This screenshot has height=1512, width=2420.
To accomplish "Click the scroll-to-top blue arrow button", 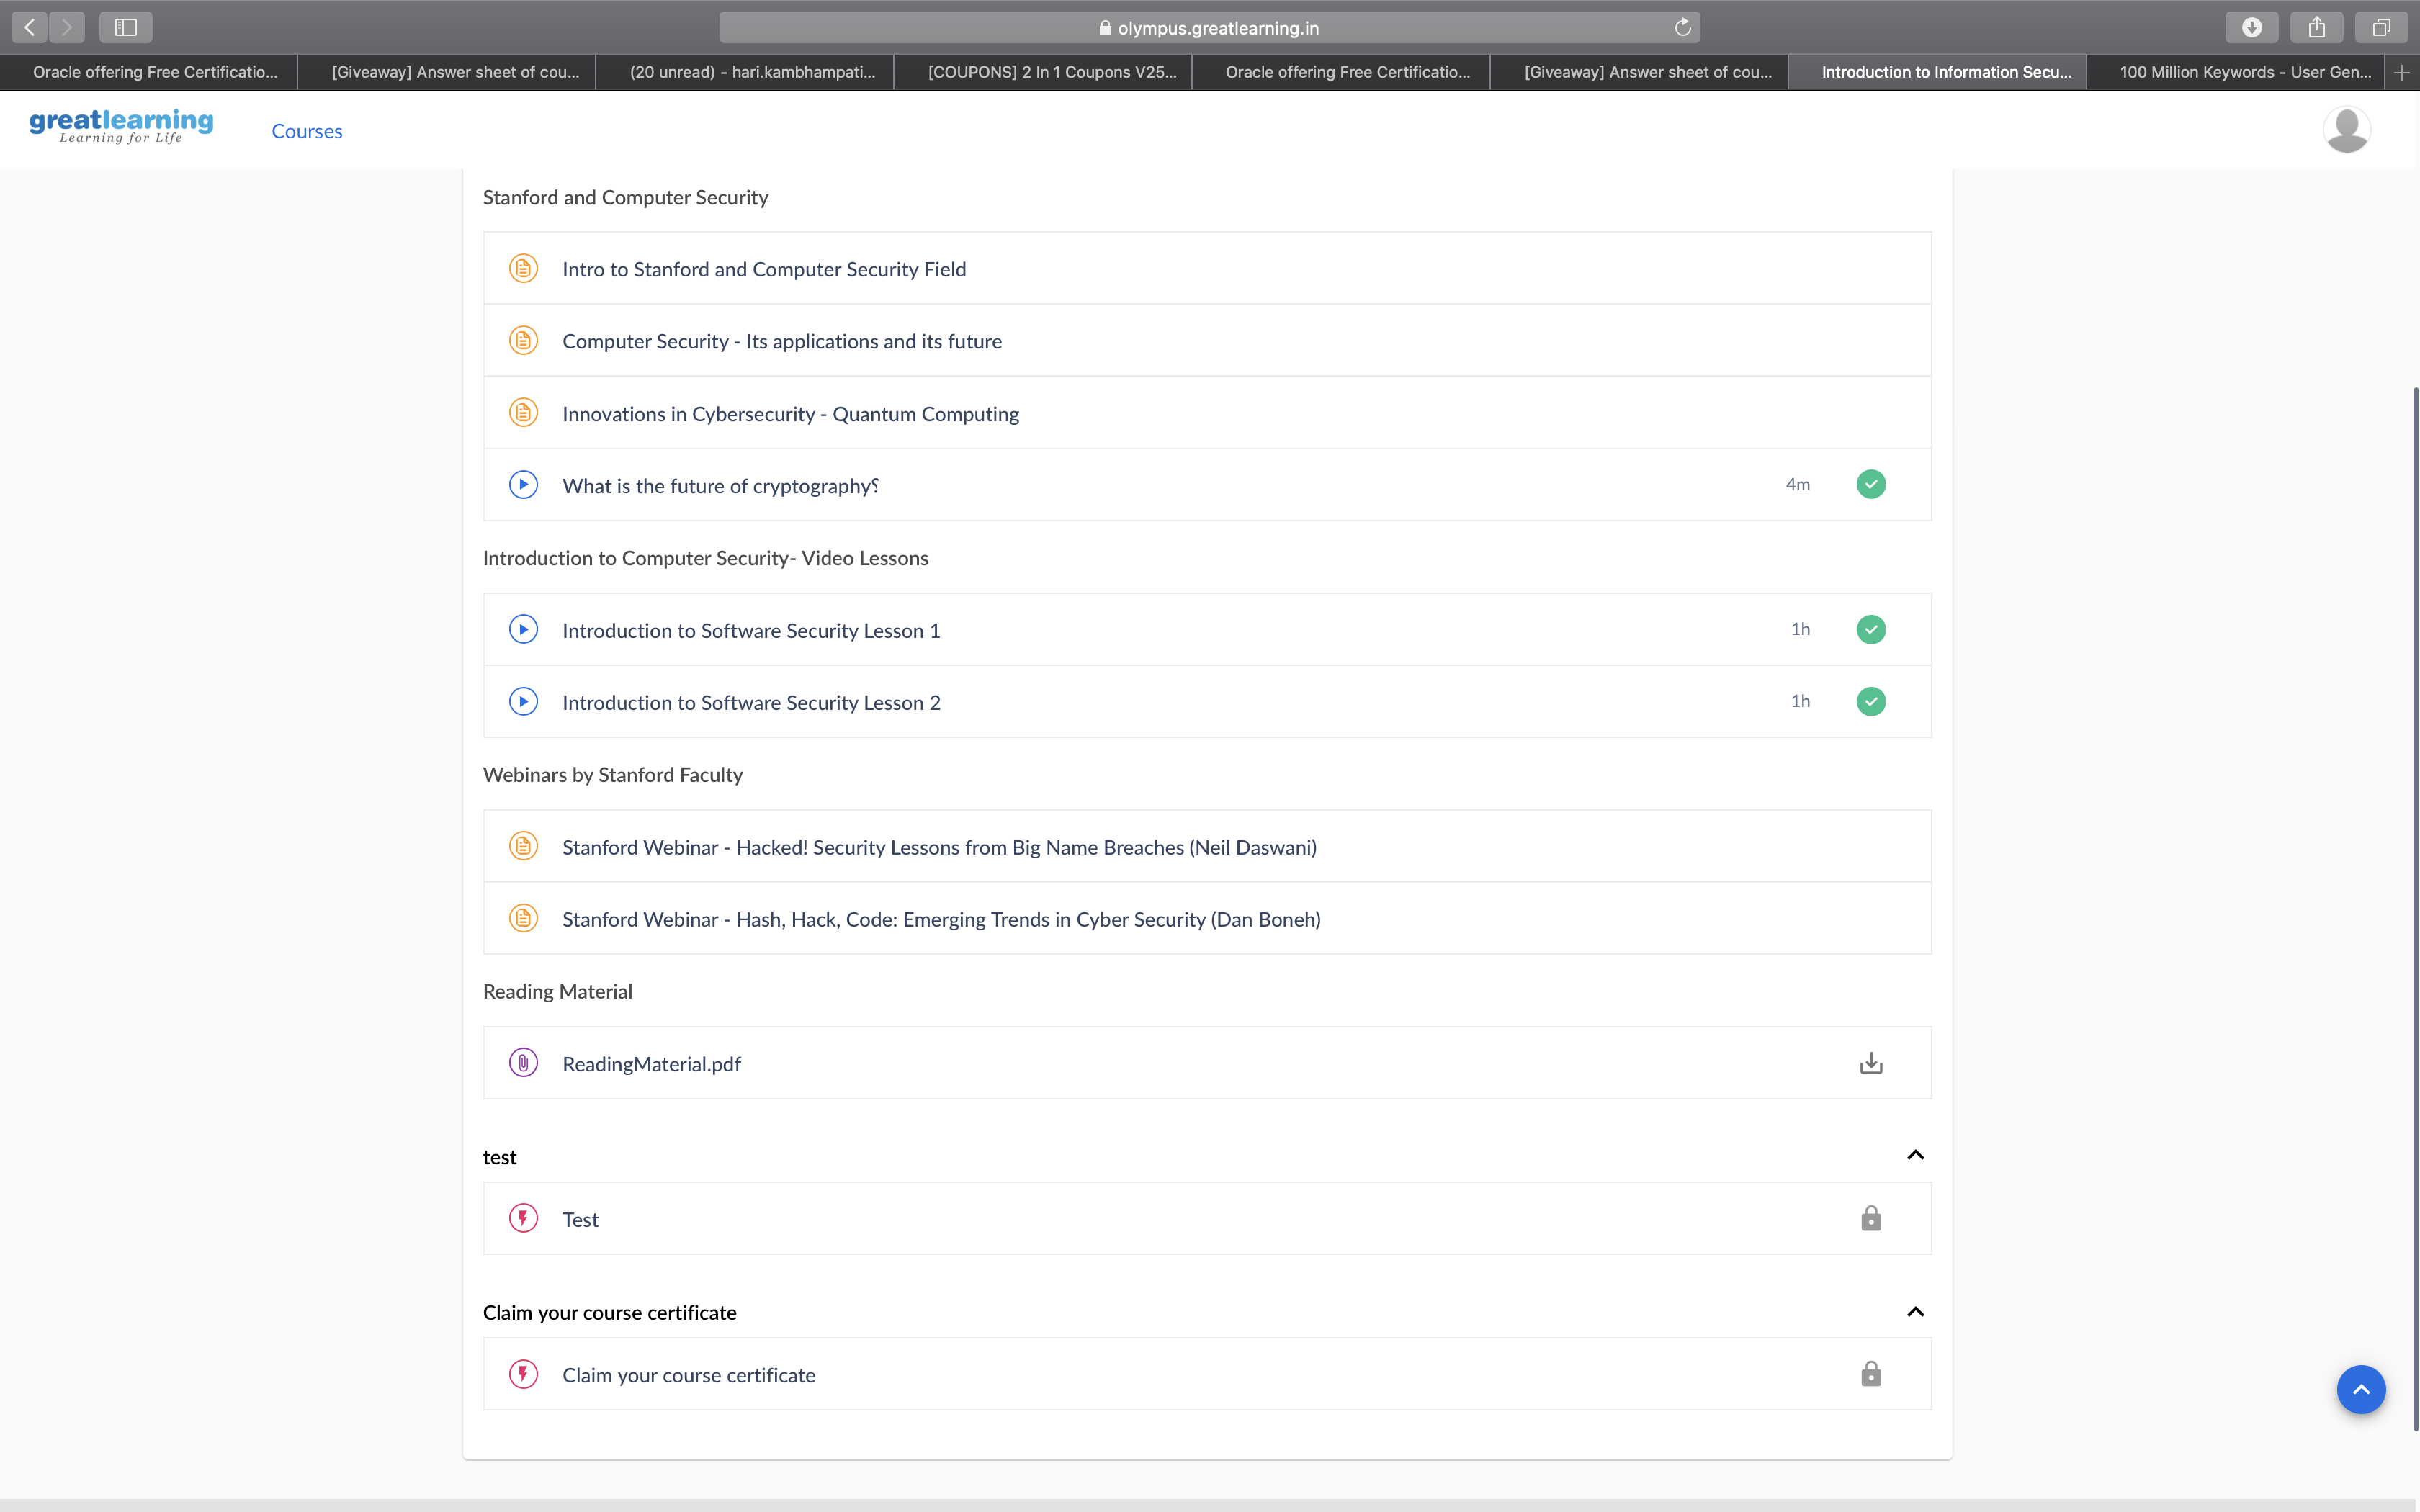I will (x=2360, y=1389).
